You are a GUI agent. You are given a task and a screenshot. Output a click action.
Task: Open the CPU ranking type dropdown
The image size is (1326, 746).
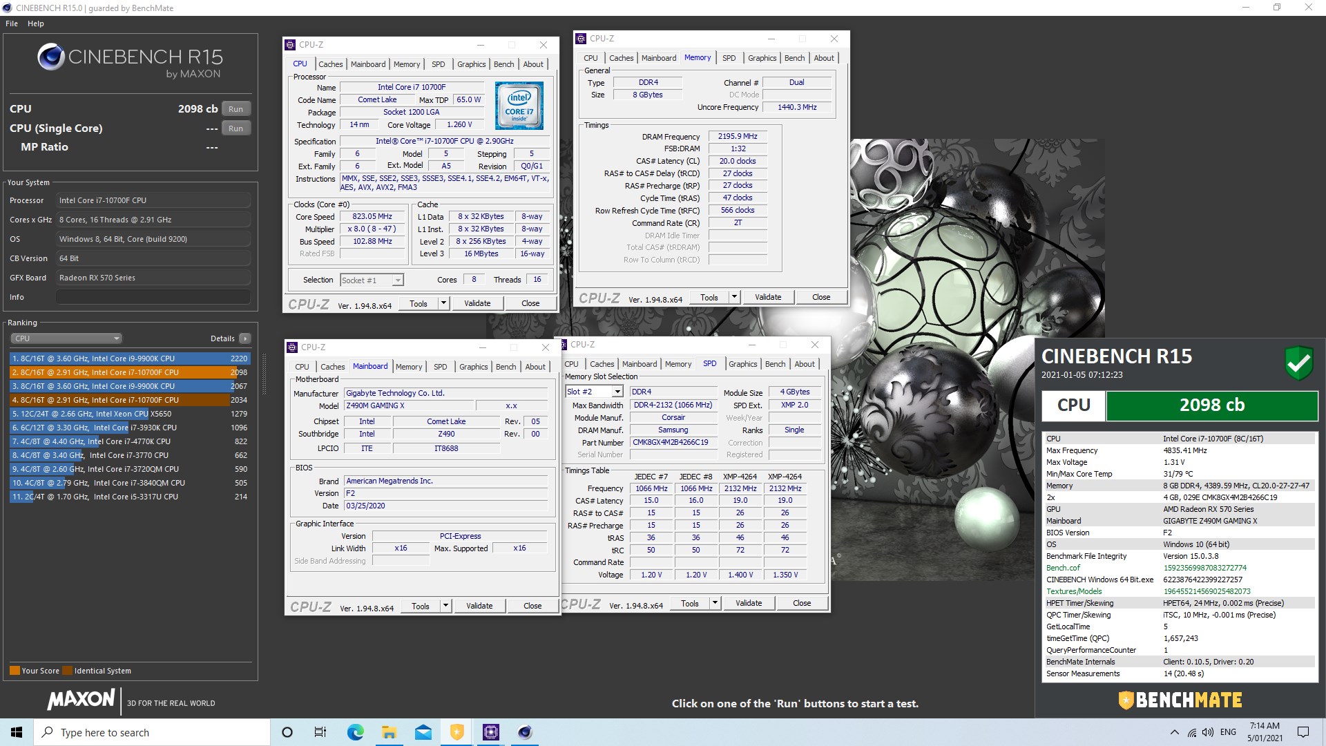pyautogui.click(x=66, y=338)
